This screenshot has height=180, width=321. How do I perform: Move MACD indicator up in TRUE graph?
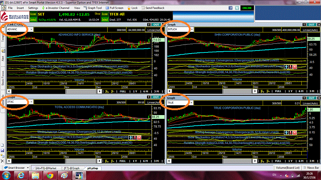[286, 132]
